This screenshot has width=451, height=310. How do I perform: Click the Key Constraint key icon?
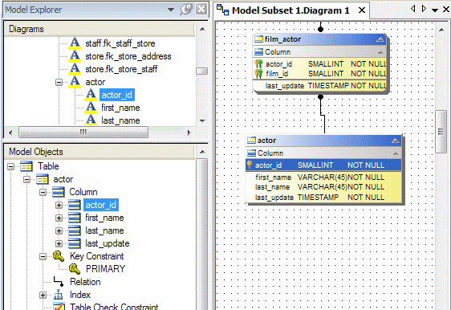(x=59, y=256)
